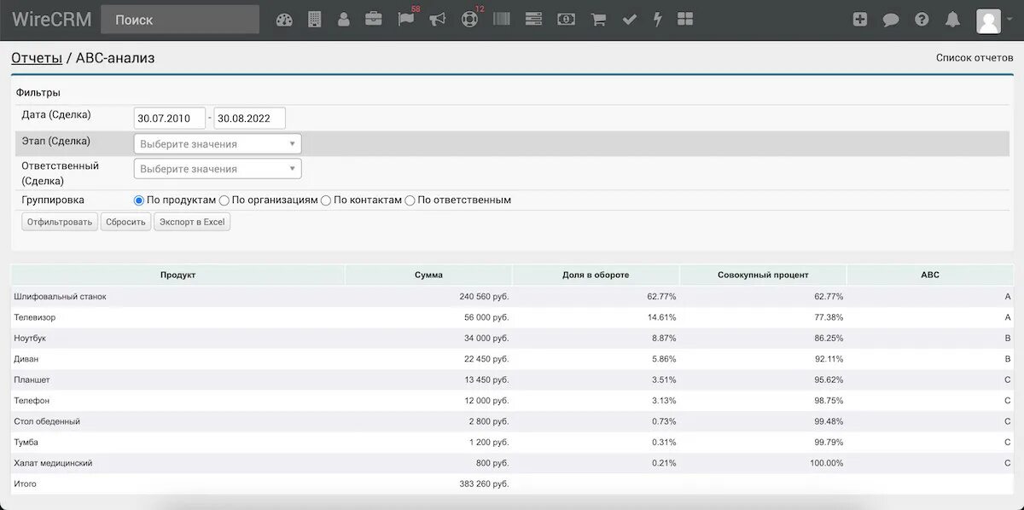This screenshot has height=510, width=1024.
Task: Select the По организациям radio button
Action: click(224, 200)
